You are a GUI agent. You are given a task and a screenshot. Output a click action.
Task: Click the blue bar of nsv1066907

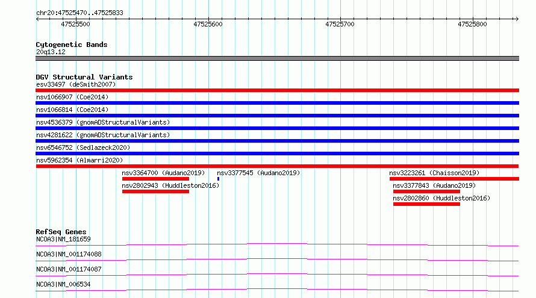coord(277,103)
